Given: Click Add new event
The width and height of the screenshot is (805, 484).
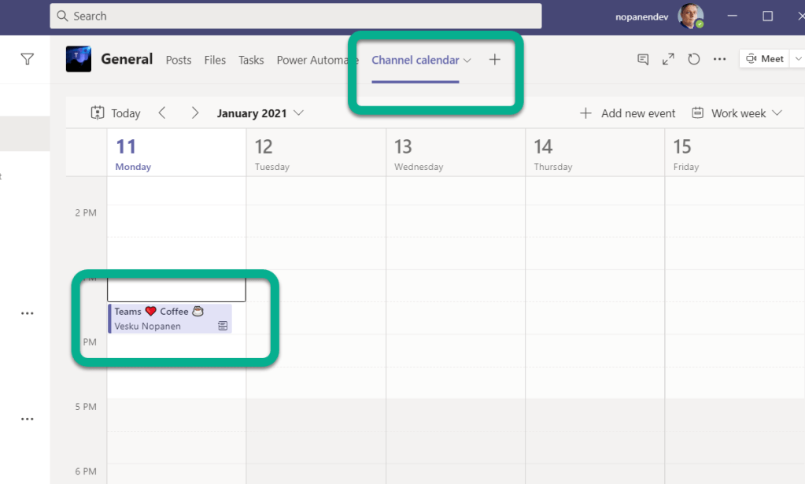Looking at the screenshot, I should tap(628, 113).
